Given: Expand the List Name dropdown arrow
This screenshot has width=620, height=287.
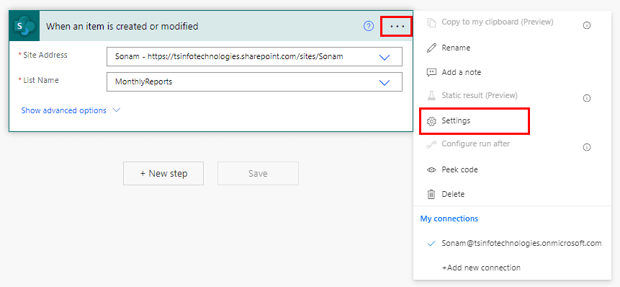Looking at the screenshot, I should [x=385, y=82].
